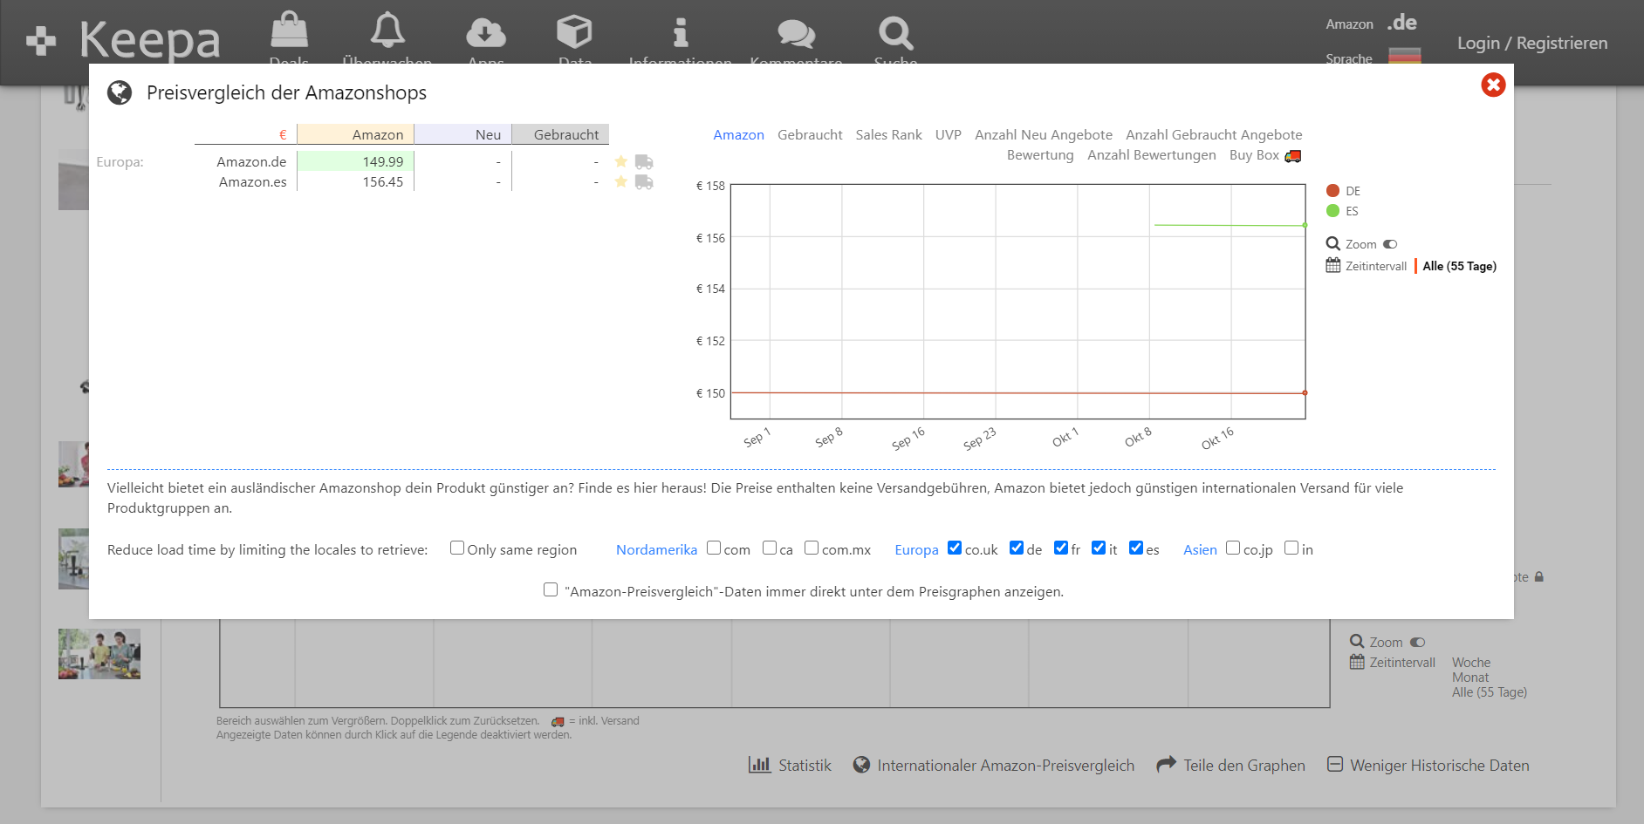Click the truck icon in Amazon.es row
Viewport: 1644px width, 824px height.
(644, 182)
